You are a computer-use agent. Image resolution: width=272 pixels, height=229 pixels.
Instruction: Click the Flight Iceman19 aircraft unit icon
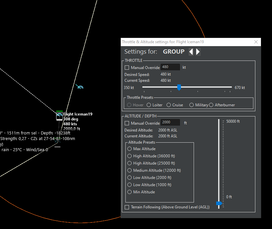(59, 116)
